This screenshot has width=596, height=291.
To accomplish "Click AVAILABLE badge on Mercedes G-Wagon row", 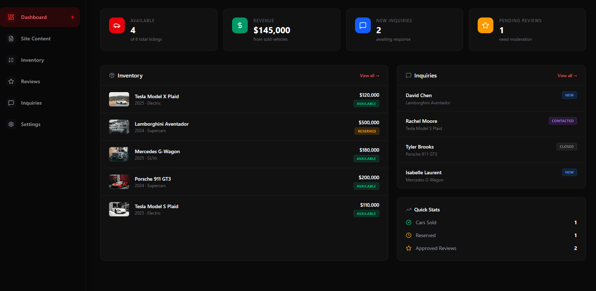I will coord(366,159).
